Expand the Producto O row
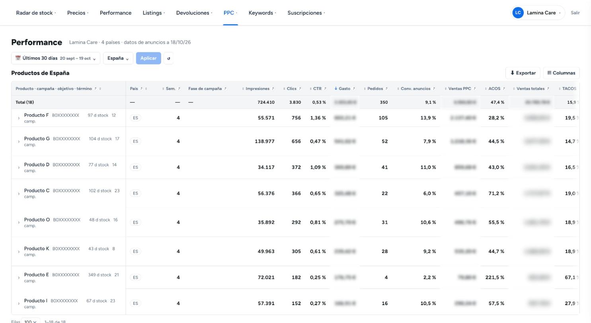591x323 pixels. [19, 223]
